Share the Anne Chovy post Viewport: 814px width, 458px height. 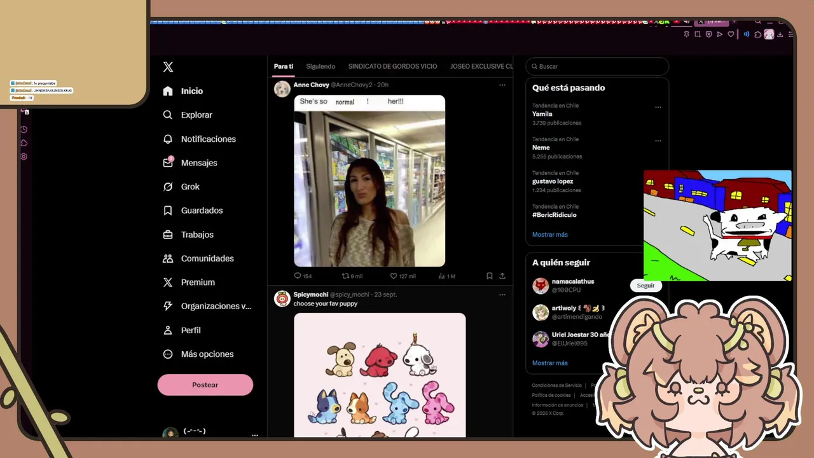502,276
